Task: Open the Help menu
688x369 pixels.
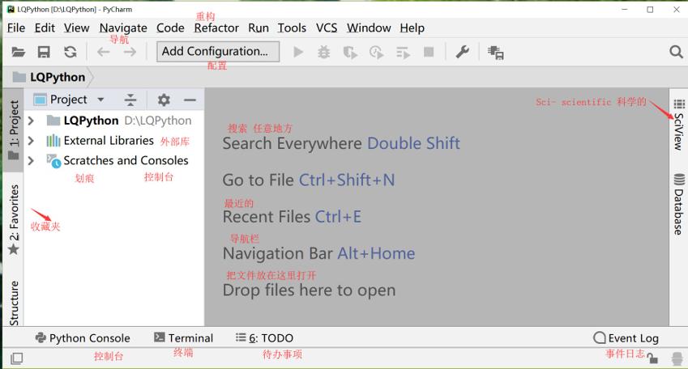Action: tap(412, 28)
